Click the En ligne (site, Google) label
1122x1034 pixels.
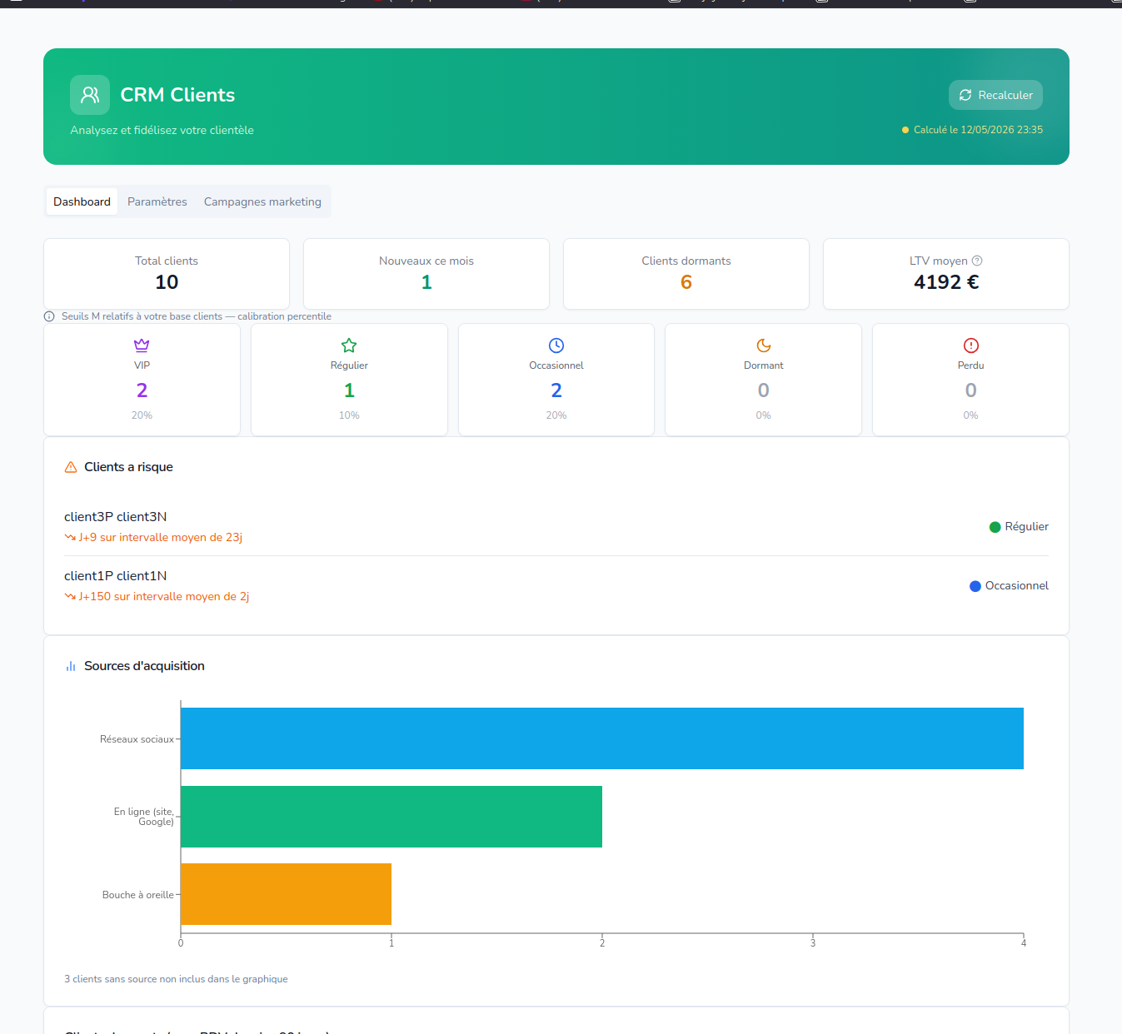pyautogui.click(x=144, y=817)
